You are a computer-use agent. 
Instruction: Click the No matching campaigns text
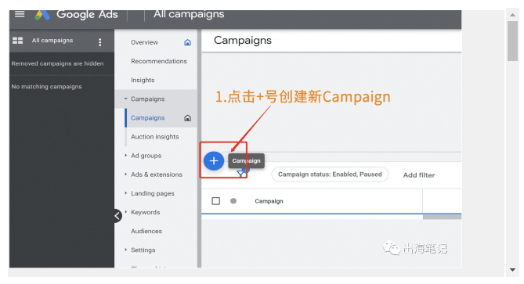(x=46, y=86)
